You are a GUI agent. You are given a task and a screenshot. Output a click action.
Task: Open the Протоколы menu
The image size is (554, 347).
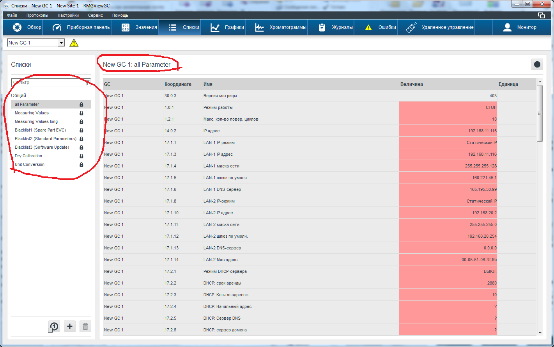pos(37,15)
